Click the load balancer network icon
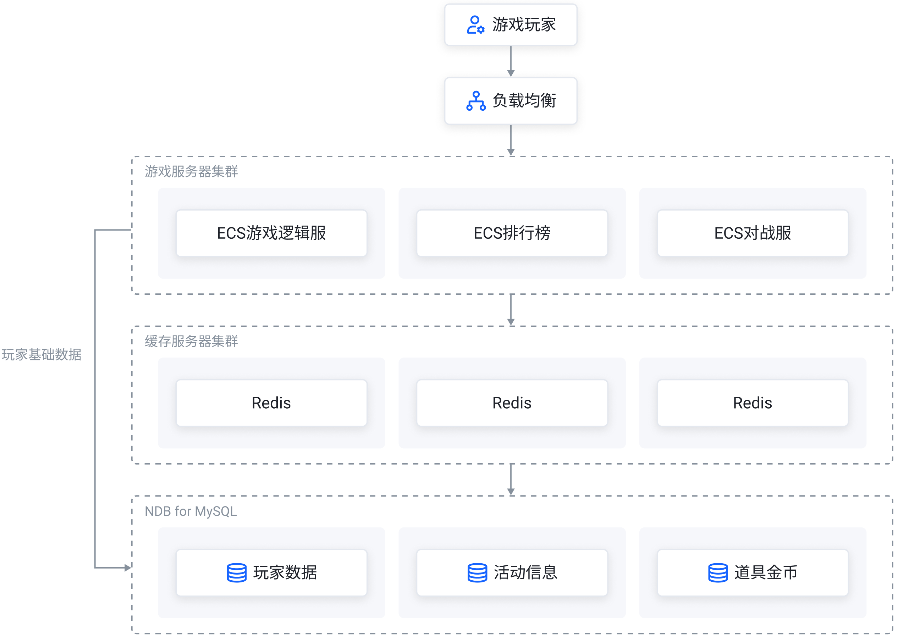This screenshot has height=642, width=909. (x=475, y=101)
